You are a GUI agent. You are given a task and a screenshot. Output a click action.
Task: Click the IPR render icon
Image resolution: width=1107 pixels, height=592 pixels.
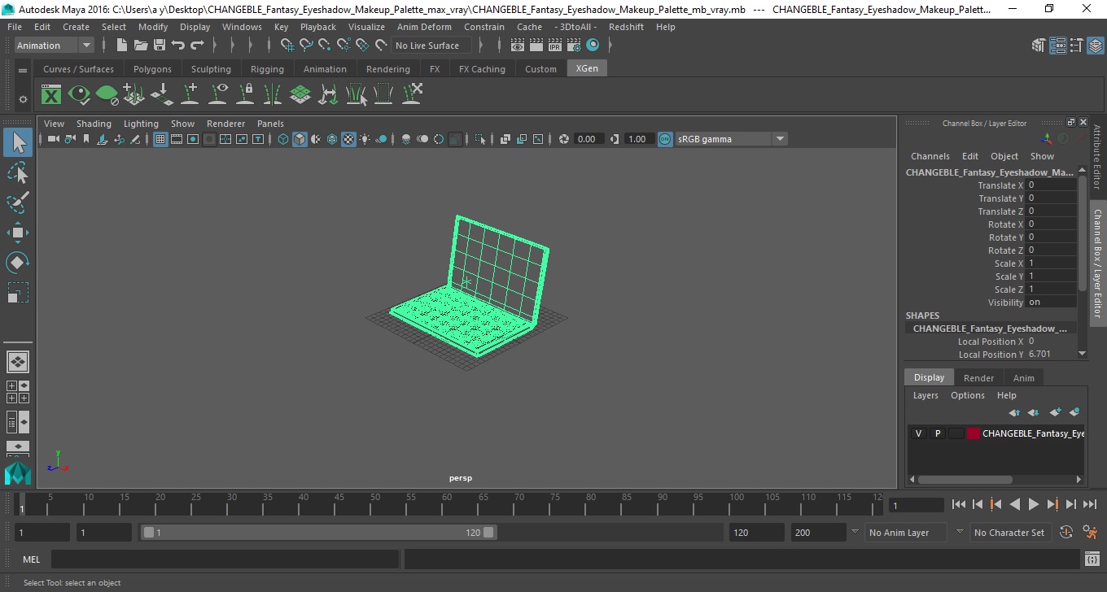555,46
